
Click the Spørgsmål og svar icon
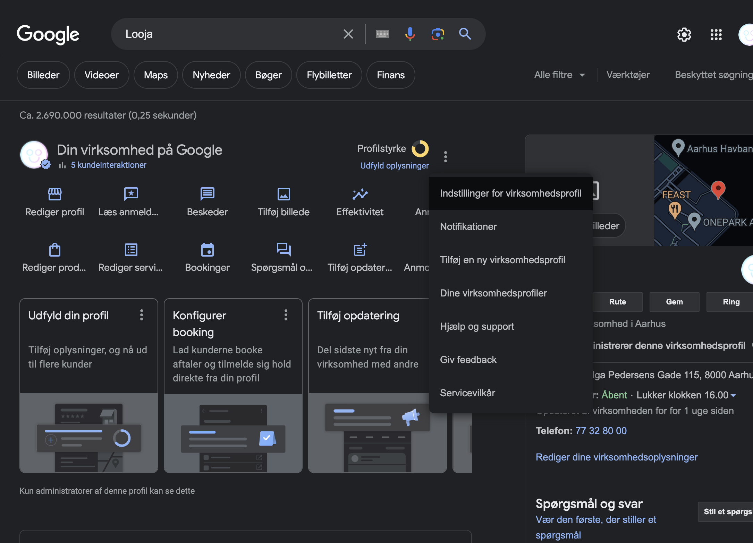pos(284,249)
